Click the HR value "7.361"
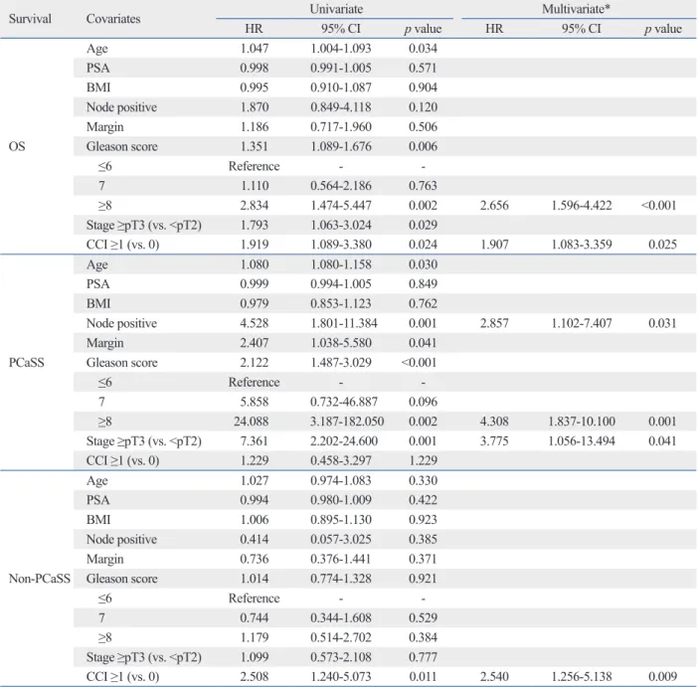This screenshot has height=687, width=698. tap(255, 440)
